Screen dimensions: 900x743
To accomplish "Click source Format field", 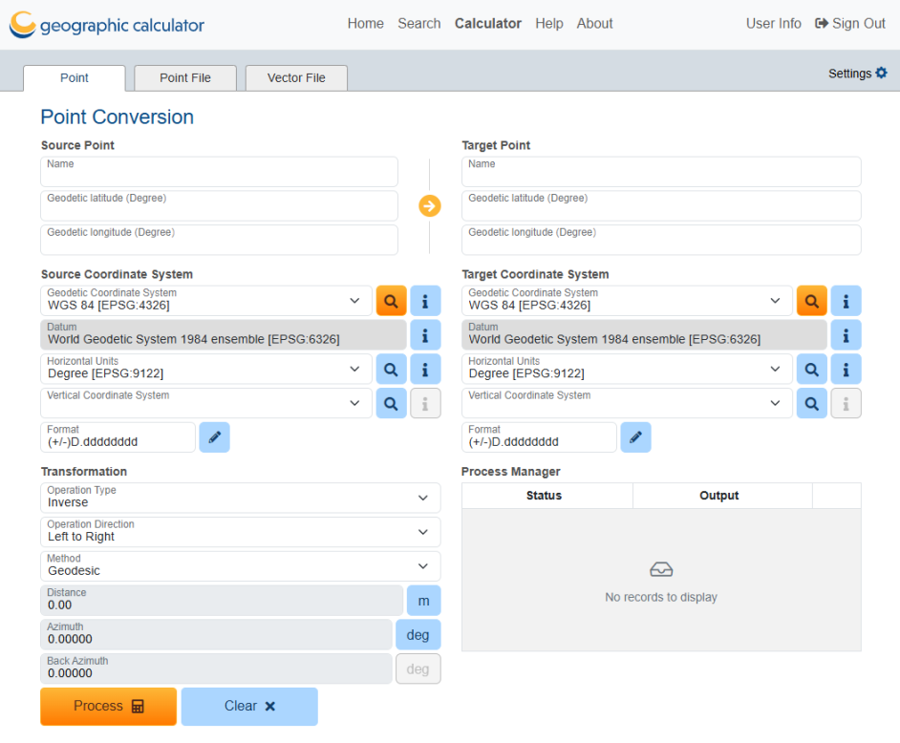I will pos(118,437).
